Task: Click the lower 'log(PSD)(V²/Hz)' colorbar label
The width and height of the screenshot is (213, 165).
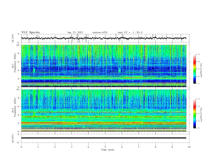Action: pyautogui.click(x=201, y=115)
